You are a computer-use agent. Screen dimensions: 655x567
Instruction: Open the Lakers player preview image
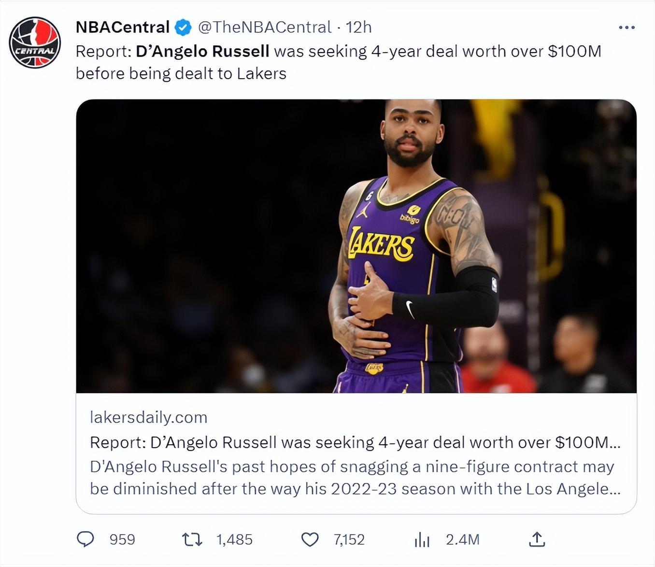click(356, 246)
